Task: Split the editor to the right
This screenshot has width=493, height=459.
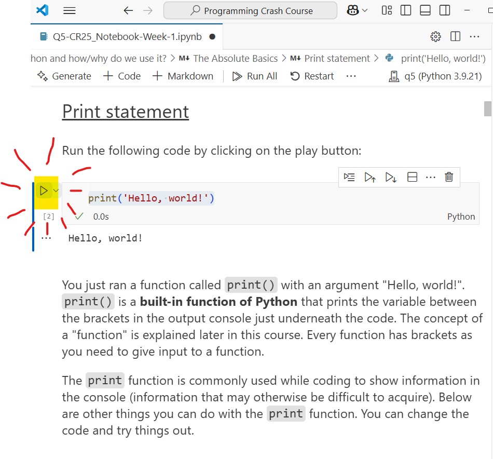Action: (455, 36)
